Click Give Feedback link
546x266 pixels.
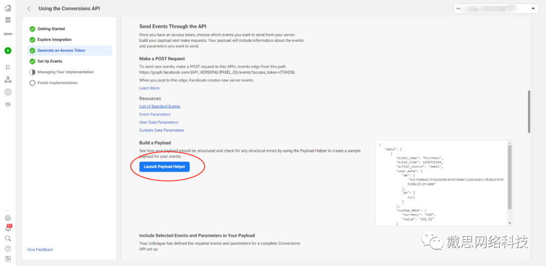click(x=40, y=250)
